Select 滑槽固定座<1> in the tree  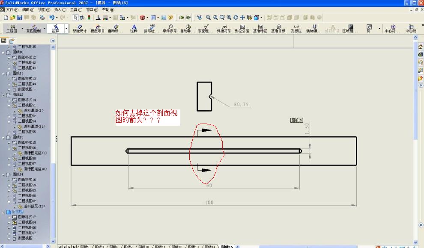coord(35,153)
